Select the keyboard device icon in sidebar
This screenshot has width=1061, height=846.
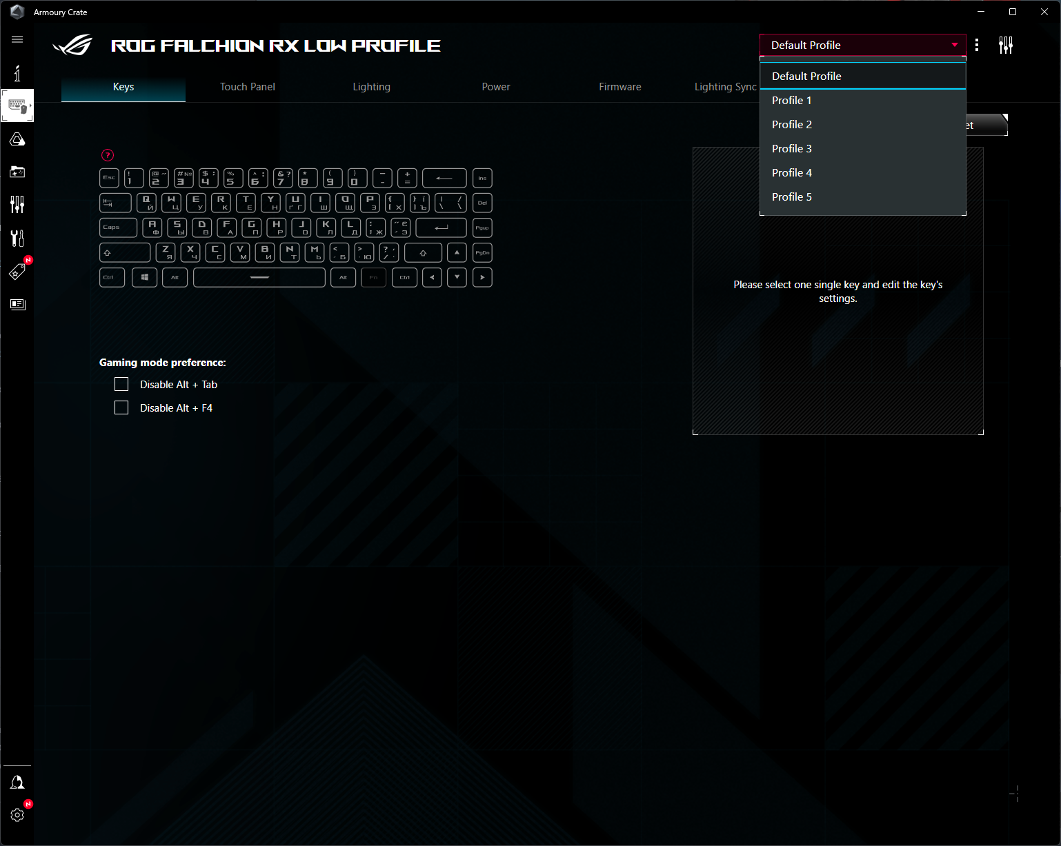tap(17, 106)
